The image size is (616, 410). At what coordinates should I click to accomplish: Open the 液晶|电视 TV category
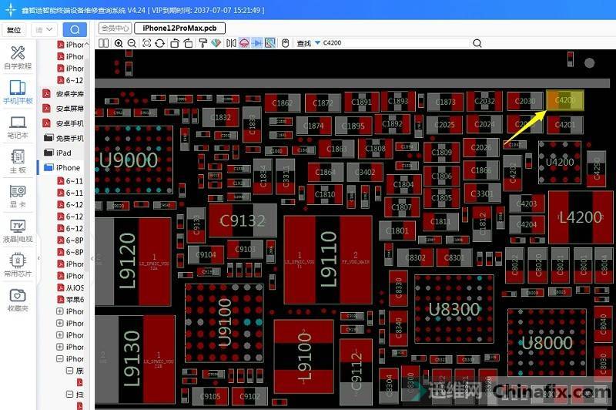18,230
